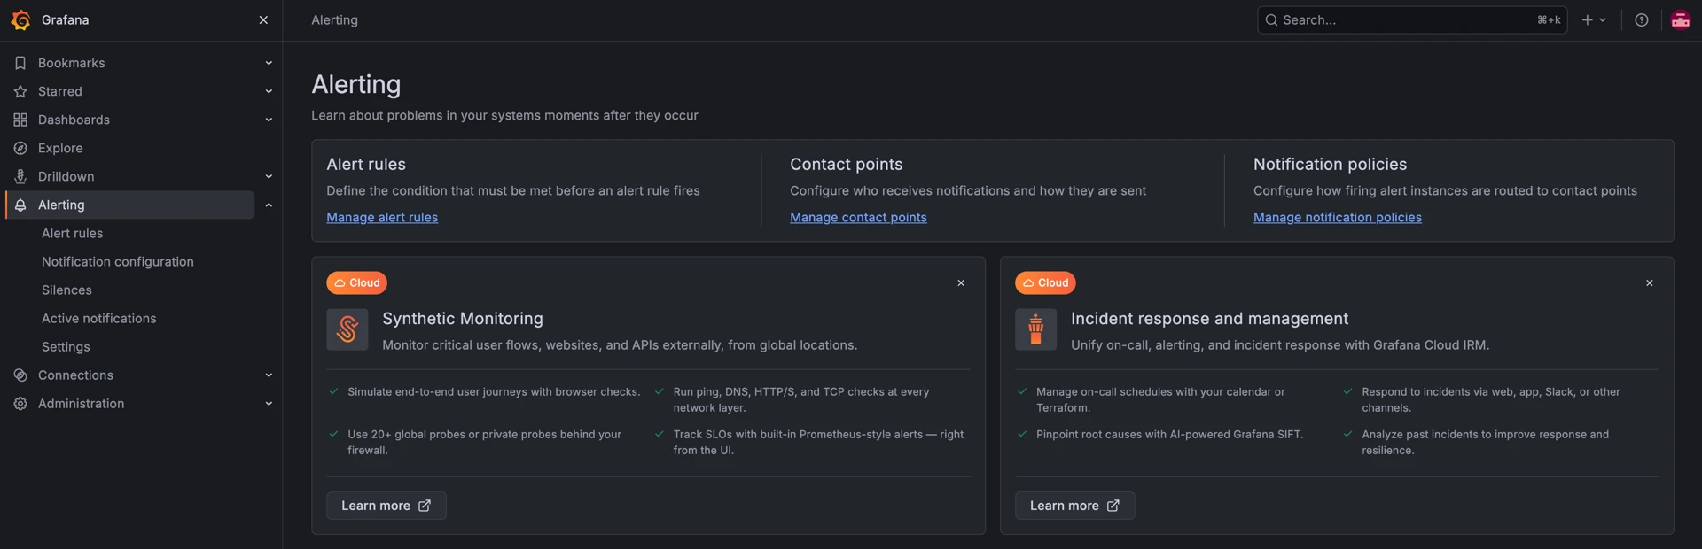Click the Cloud badge on Synthetic Monitoring card
This screenshot has width=1702, height=549.
[x=357, y=282]
